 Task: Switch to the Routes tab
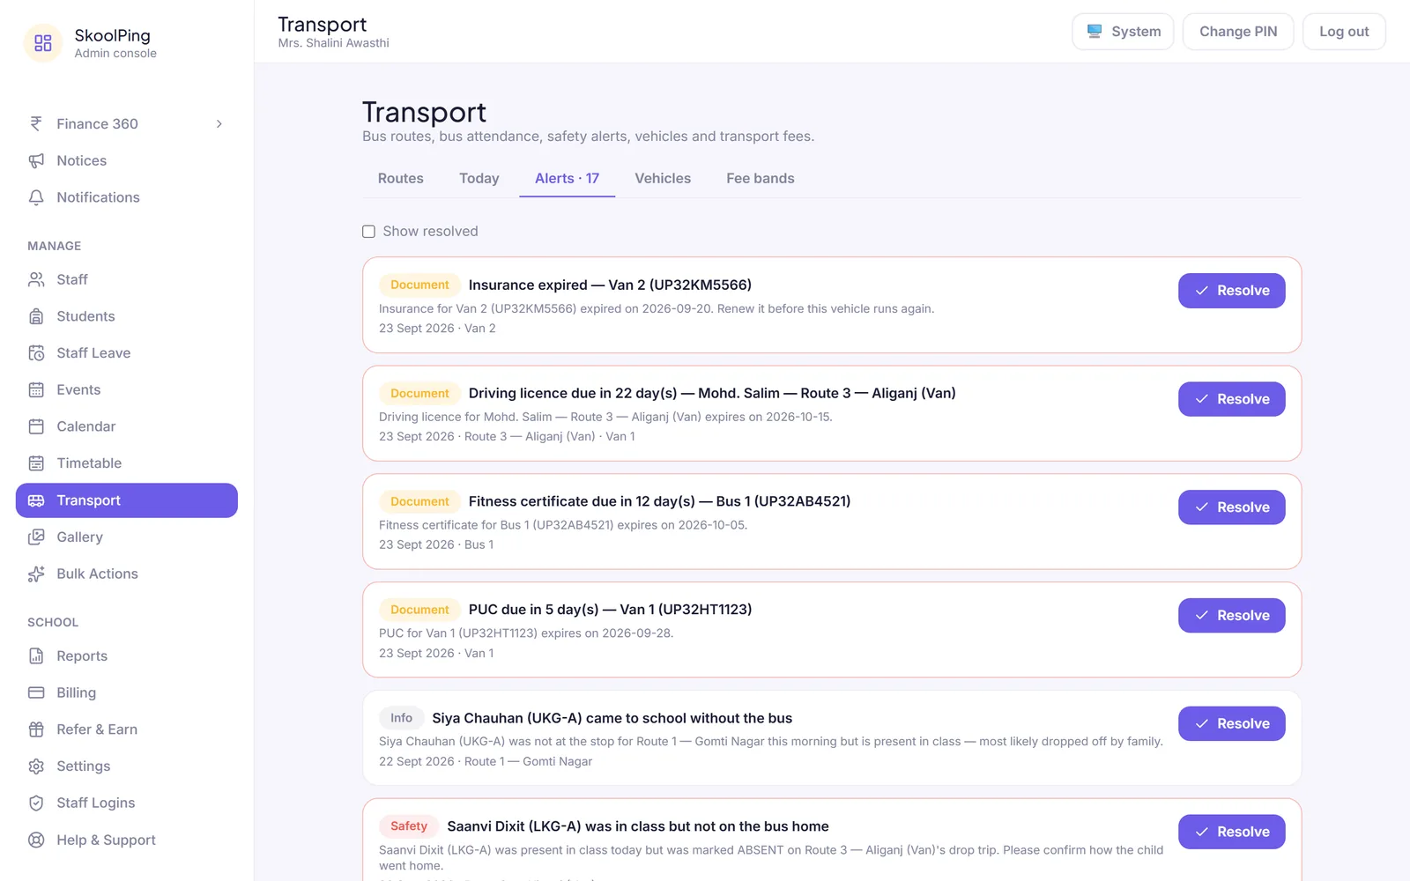click(x=401, y=178)
